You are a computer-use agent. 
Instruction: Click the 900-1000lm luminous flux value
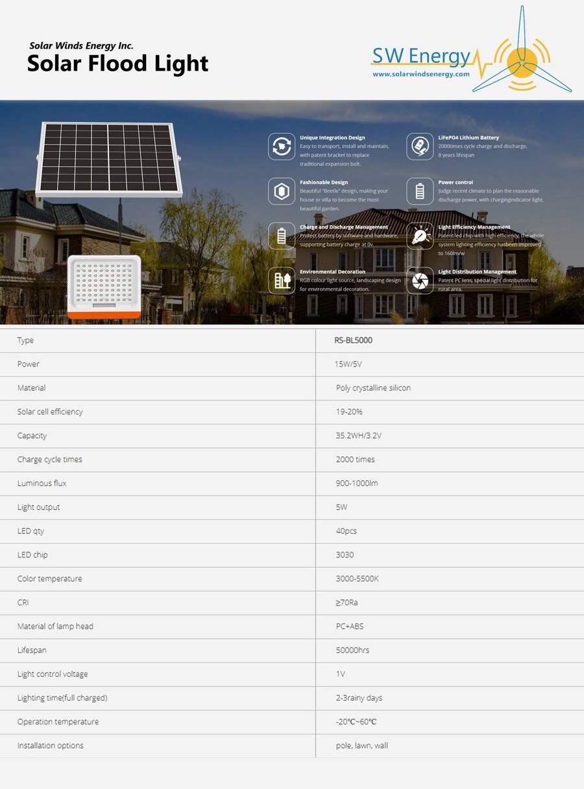(x=357, y=483)
